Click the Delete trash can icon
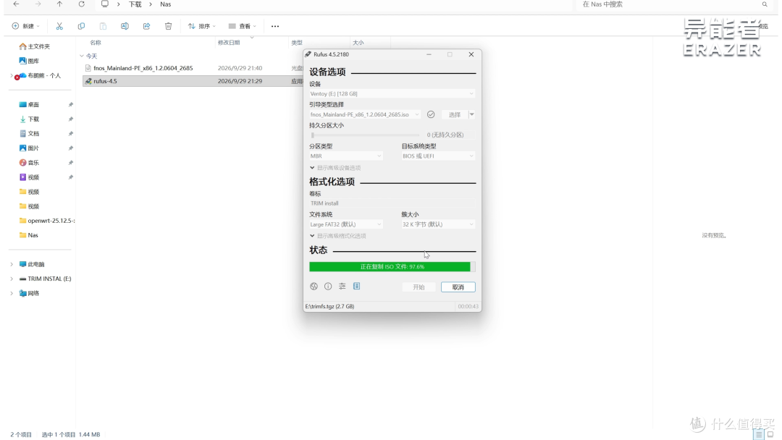782x440 pixels. pos(168,26)
